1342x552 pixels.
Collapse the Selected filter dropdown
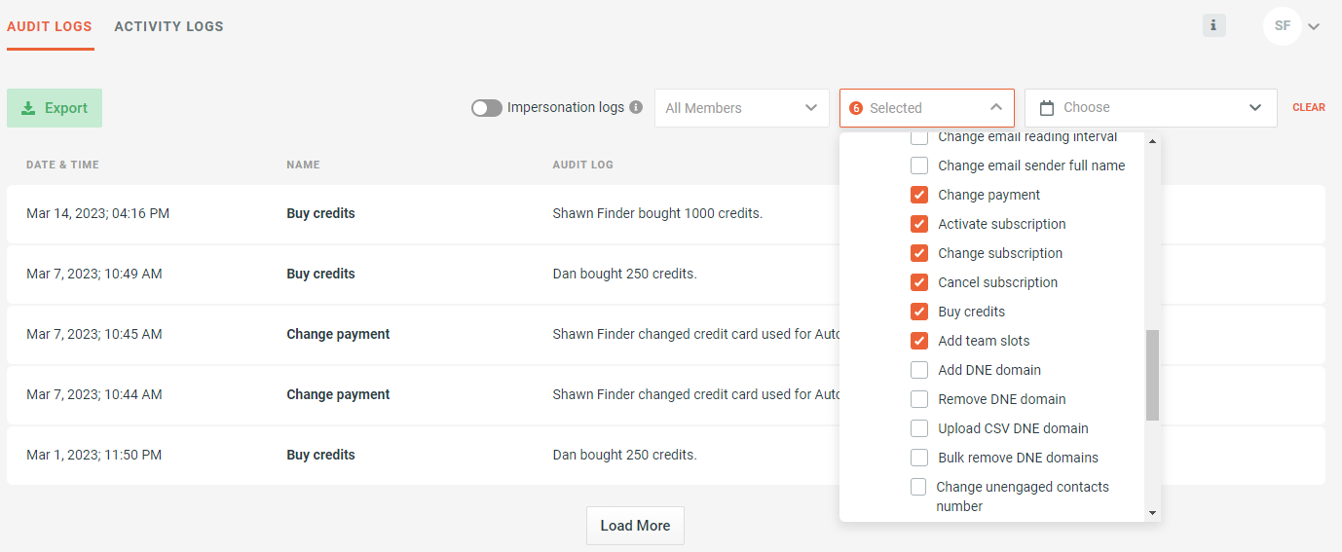coord(927,108)
